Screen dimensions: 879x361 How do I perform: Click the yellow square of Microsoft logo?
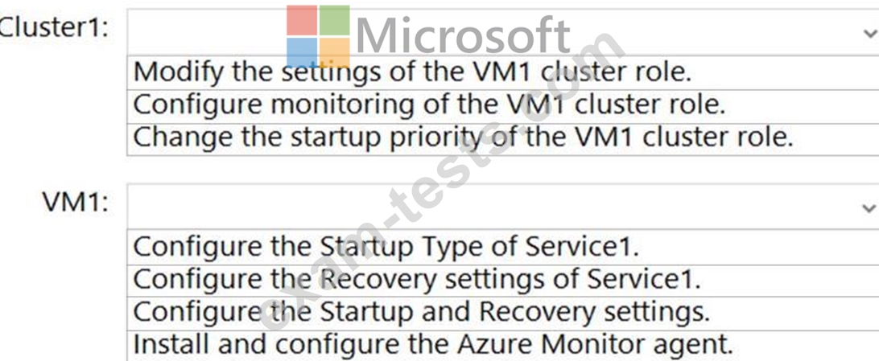pos(334,53)
